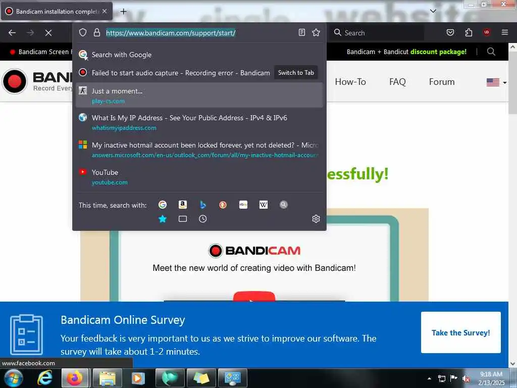Search this time with Amazon icon
The width and height of the screenshot is (517, 388).
(x=183, y=205)
